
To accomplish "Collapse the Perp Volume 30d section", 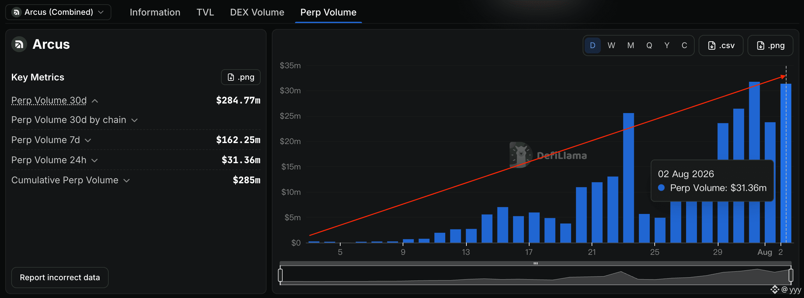I will [x=95, y=101].
